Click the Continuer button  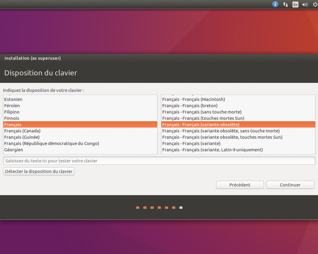(x=290, y=185)
